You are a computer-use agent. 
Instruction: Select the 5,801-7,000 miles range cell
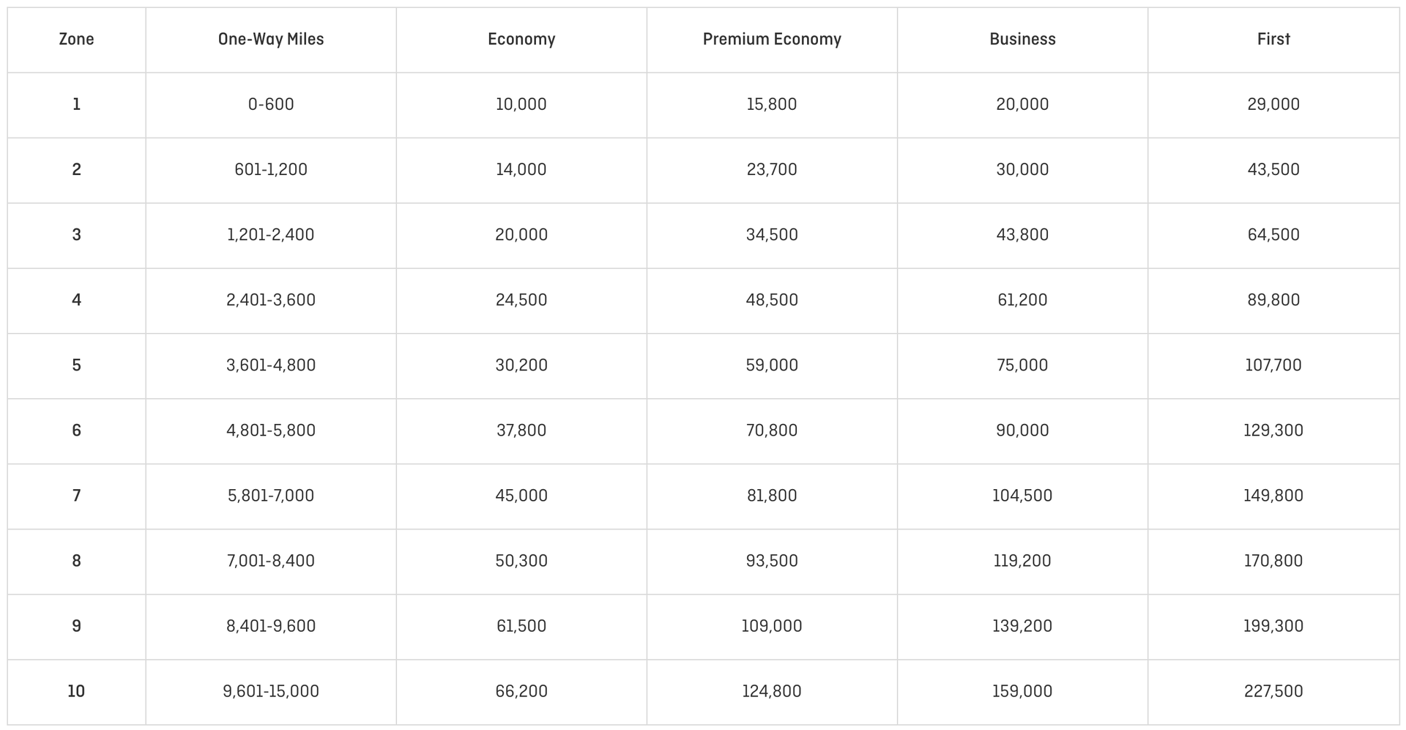point(271,496)
